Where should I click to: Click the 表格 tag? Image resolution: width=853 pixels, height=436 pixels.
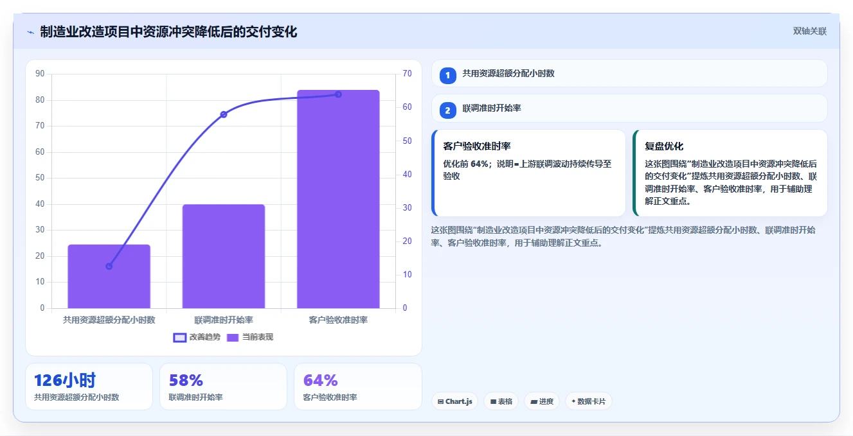click(x=501, y=401)
